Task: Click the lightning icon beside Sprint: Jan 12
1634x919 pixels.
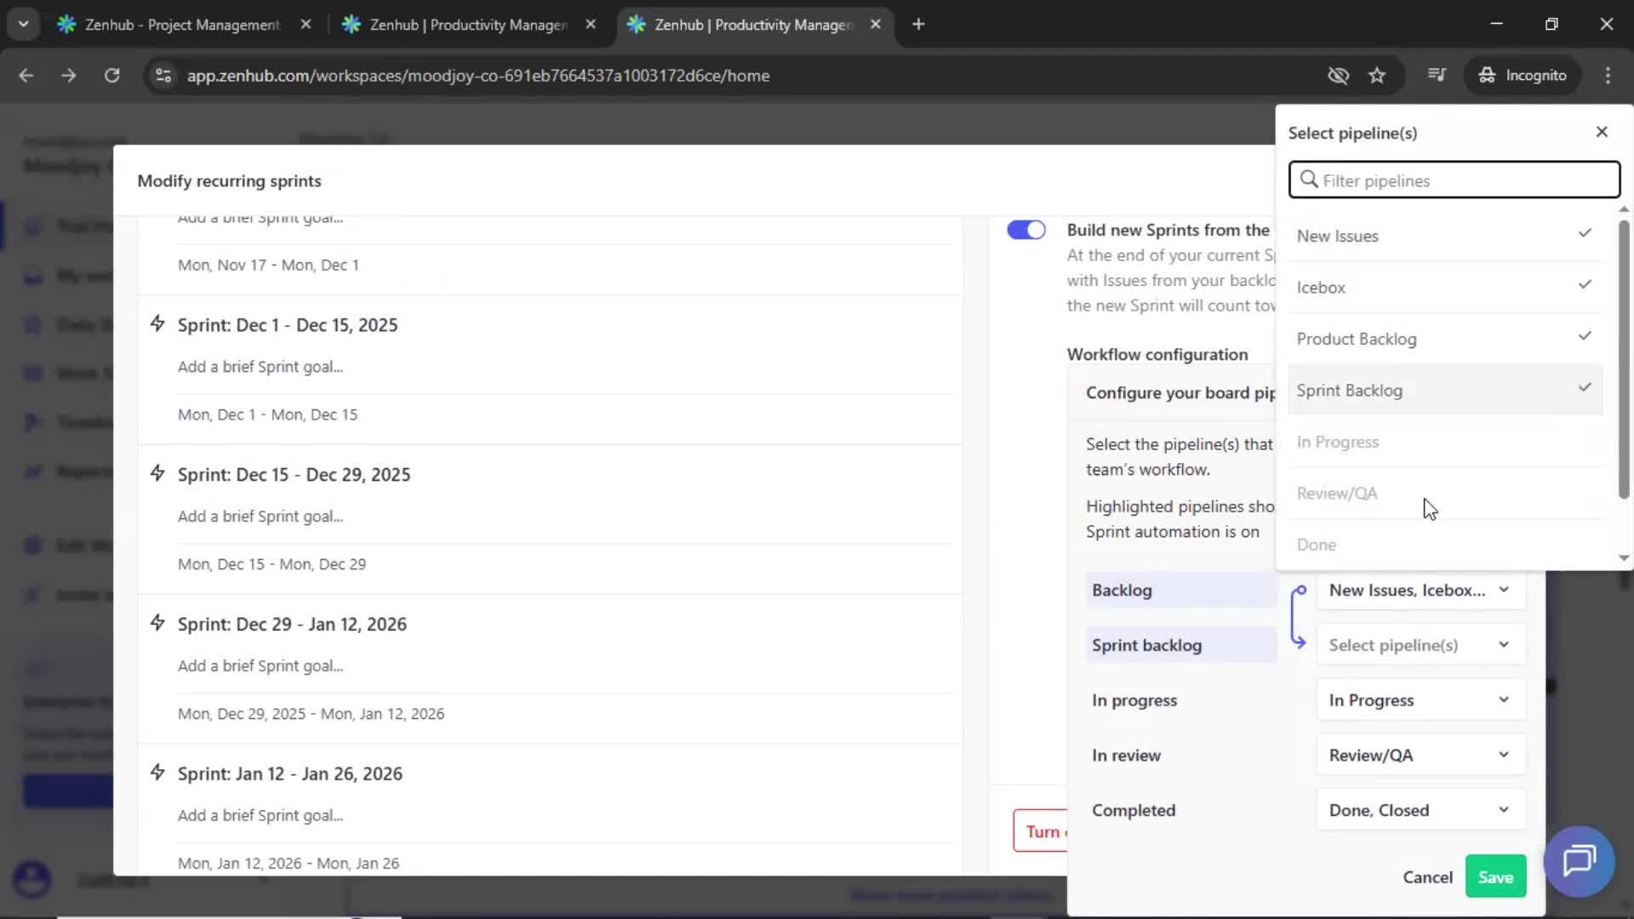Action: tap(158, 772)
